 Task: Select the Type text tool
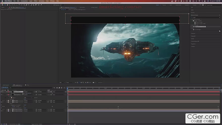(29, 5)
